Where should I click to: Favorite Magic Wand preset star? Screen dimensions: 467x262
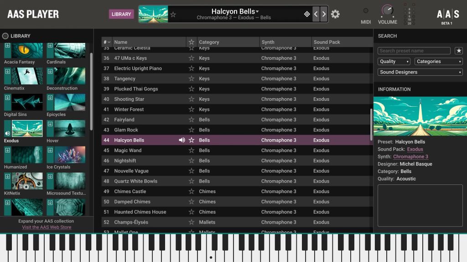point(192,150)
